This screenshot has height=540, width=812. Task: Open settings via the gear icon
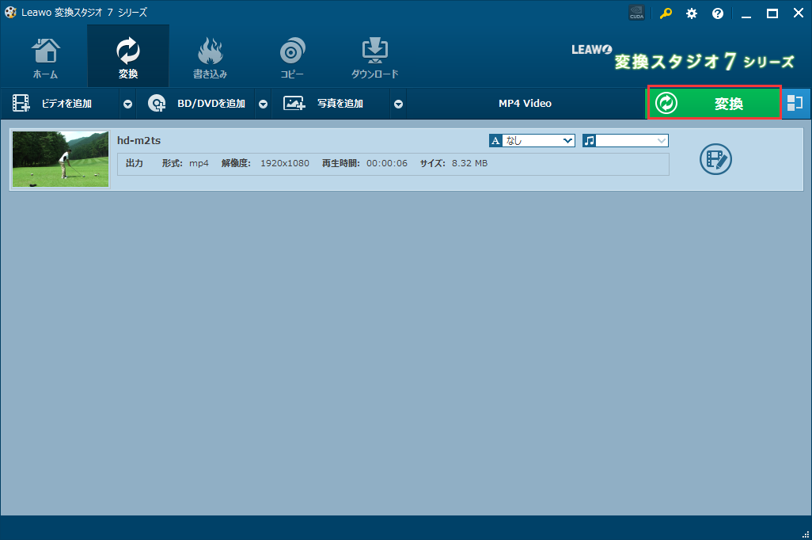pyautogui.click(x=692, y=13)
